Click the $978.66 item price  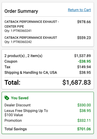point(84,22)
